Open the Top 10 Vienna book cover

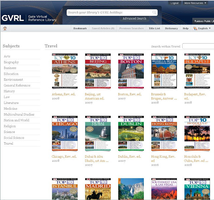[197, 189]
